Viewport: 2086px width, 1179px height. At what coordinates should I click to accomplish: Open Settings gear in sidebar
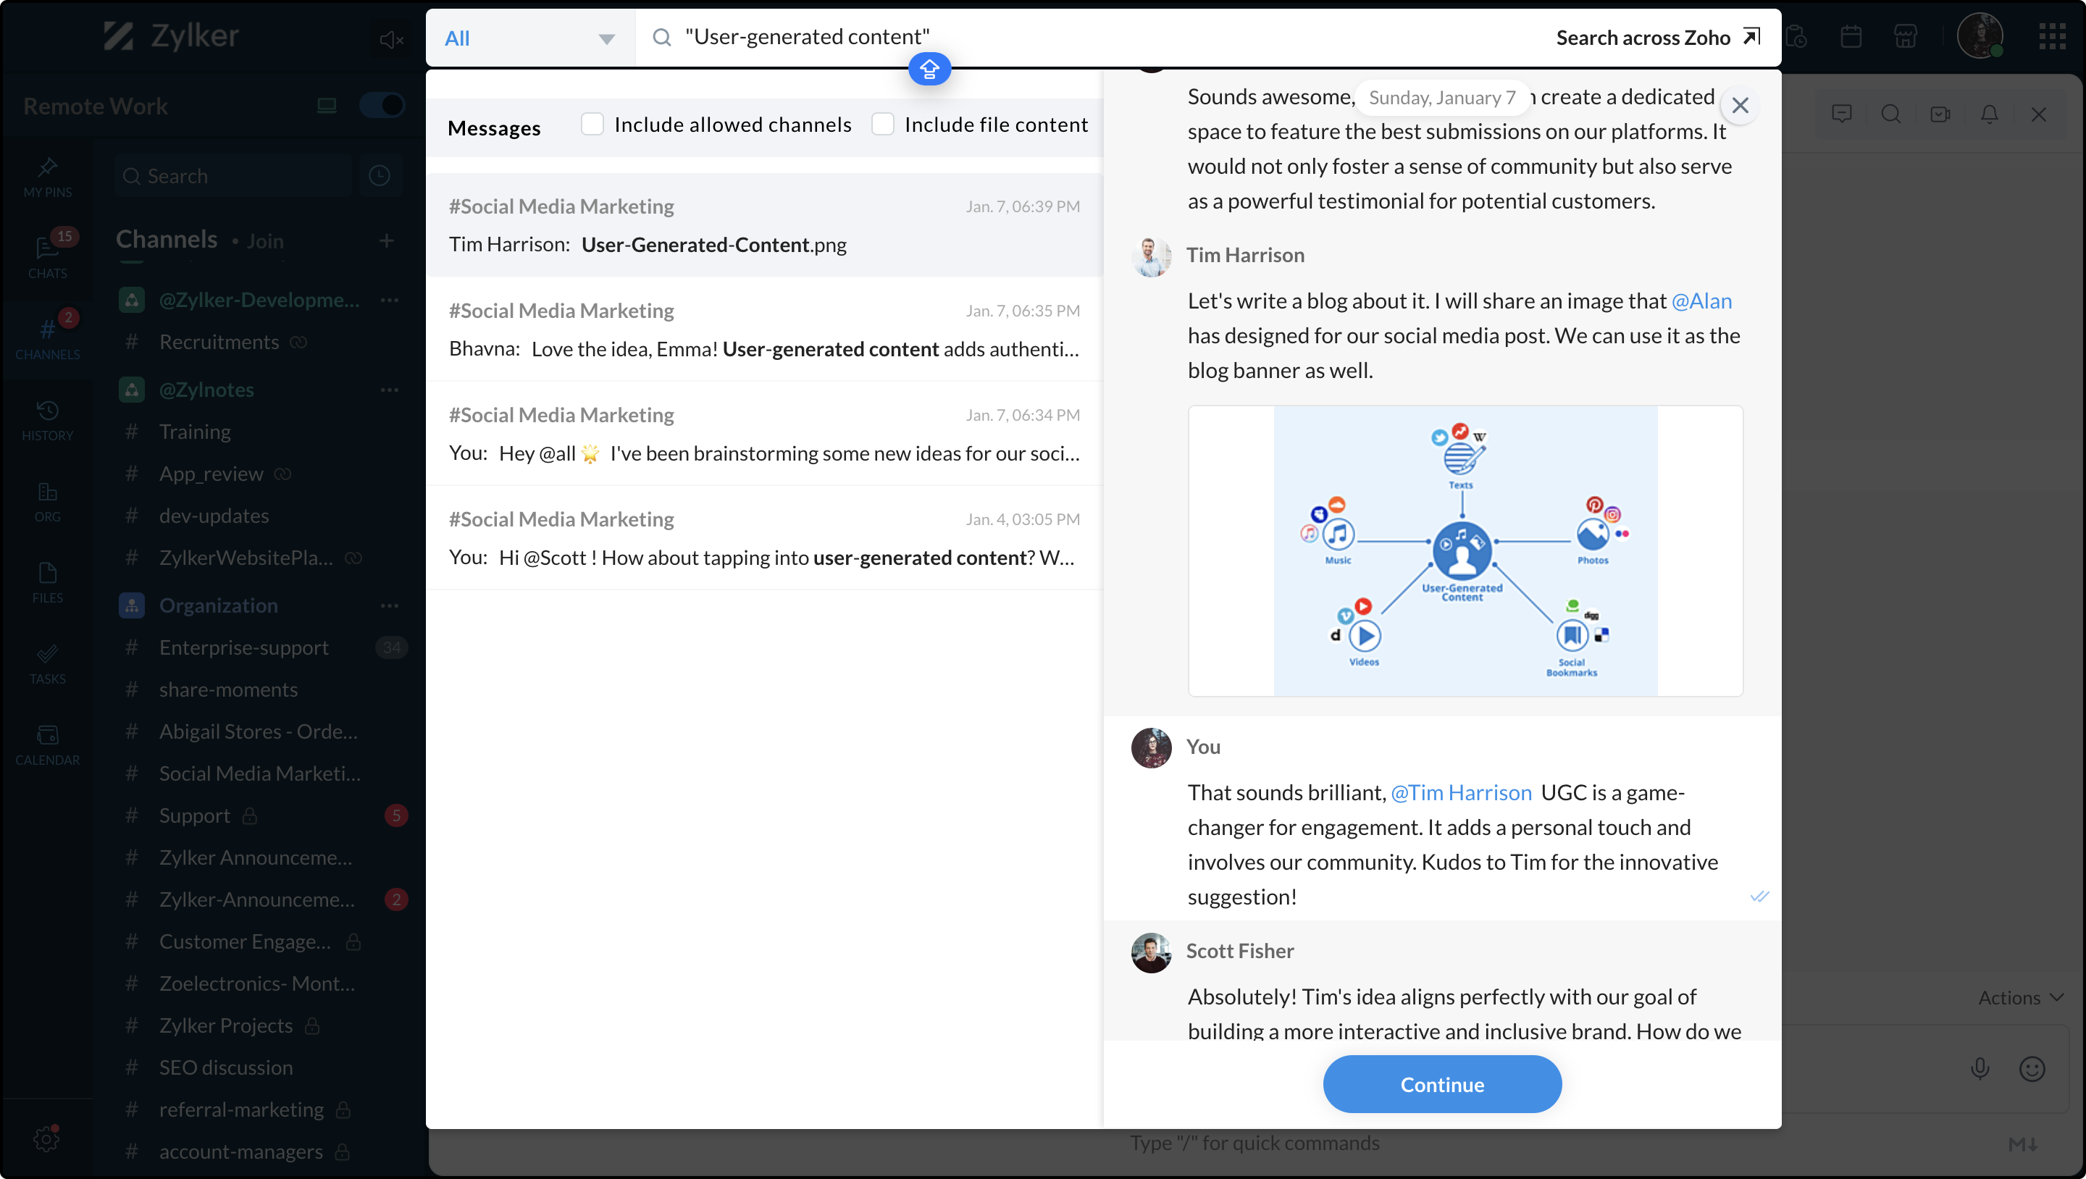[46, 1138]
